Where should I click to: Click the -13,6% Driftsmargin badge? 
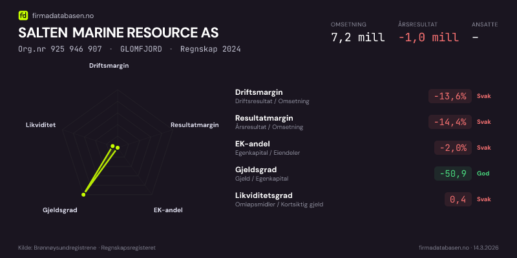(x=450, y=96)
